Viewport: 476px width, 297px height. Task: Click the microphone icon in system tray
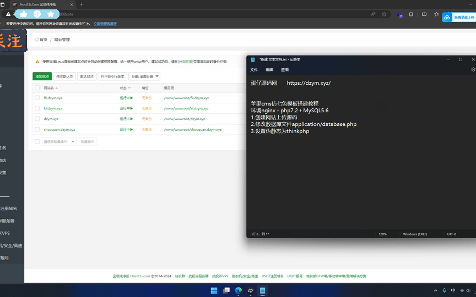click(444, 290)
